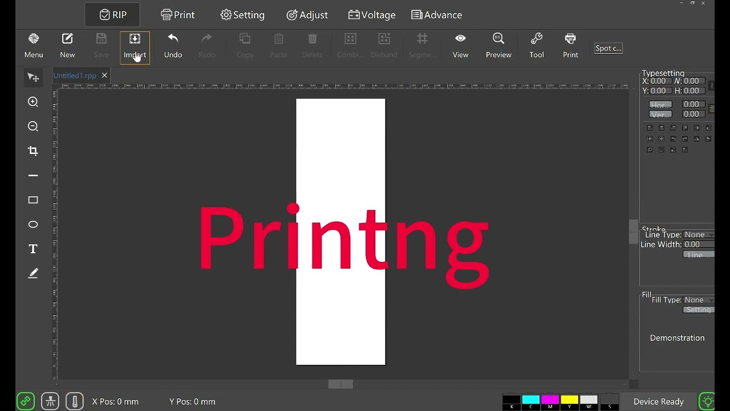The width and height of the screenshot is (730, 411).
Task: Undo the last action
Action: (x=173, y=46)
